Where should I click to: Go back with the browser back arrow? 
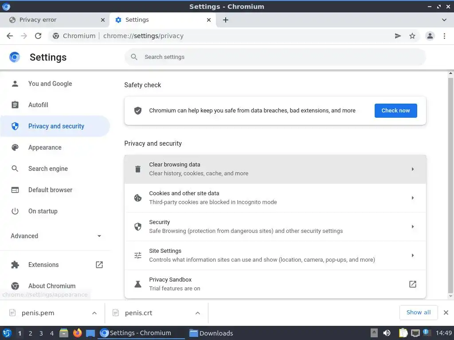tap(10, 36)
